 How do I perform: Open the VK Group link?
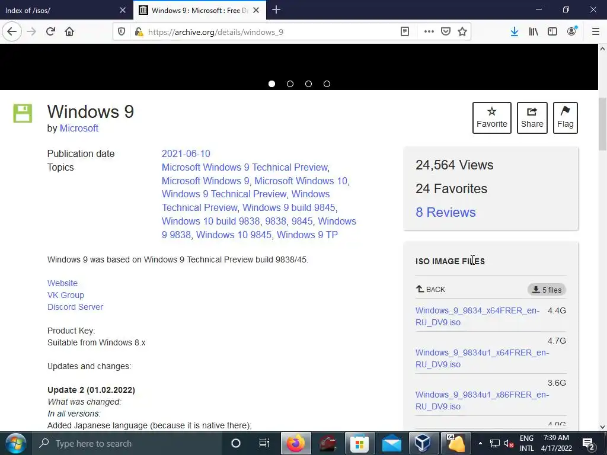pos(66,295)
